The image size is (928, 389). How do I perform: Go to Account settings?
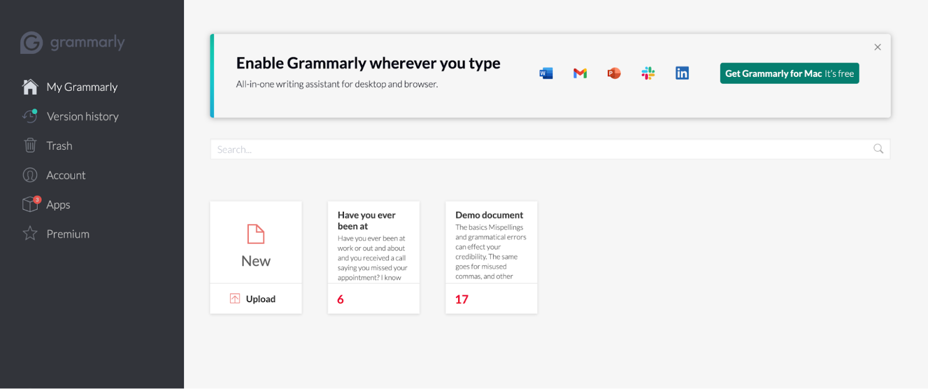[x=66, y=175]
